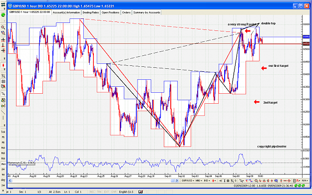Screen dimensions: 312x195
Task: Expand left toolbar overflow chevron under candle icon
Action: pos(4,69)
